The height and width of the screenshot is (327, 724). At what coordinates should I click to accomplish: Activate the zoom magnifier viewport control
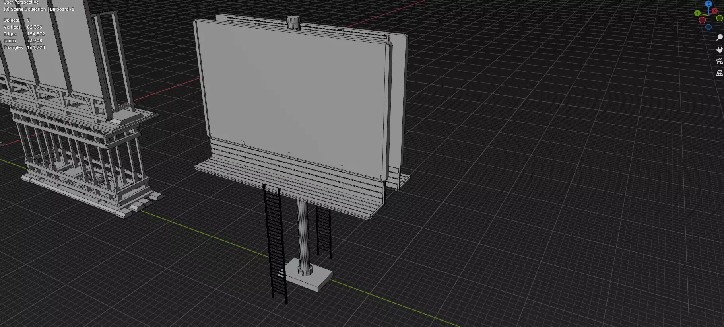click(x=719, y=37)
